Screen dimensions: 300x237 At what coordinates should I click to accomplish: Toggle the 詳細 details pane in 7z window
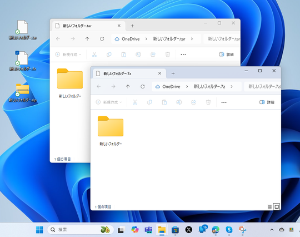point(267,102)
